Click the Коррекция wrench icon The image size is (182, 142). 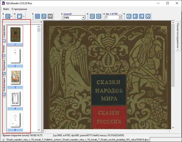pyautogui.click(x=4, y=73)
